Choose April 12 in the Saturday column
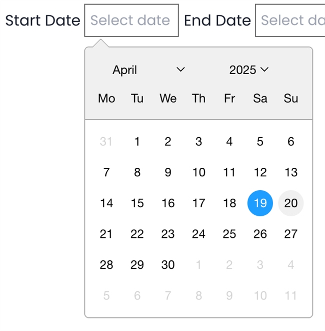 click(260, 172)
